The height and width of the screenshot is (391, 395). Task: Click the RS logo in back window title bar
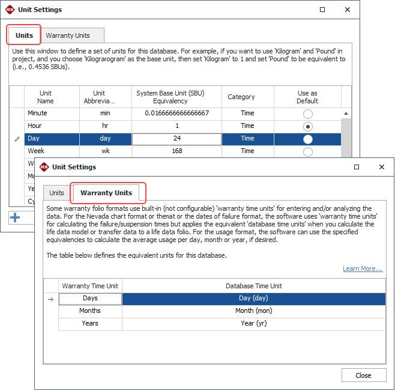pos(10,10)
